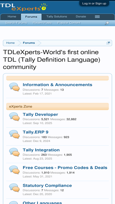Click the magnifier search icon
The image size is (115, 204).
[107, 23]
